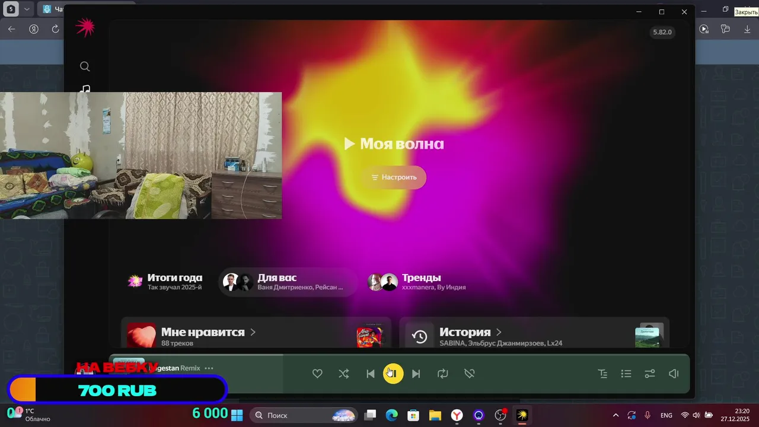
Task: Open Yandex Music taskbar icon
Action: click(x=522, y=415)
